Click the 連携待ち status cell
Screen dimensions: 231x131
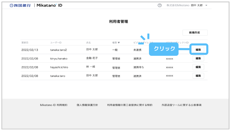point(138,67)
